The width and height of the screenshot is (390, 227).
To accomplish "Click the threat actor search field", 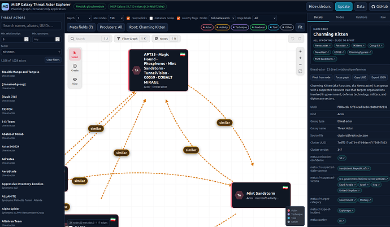I will [31, 25].
